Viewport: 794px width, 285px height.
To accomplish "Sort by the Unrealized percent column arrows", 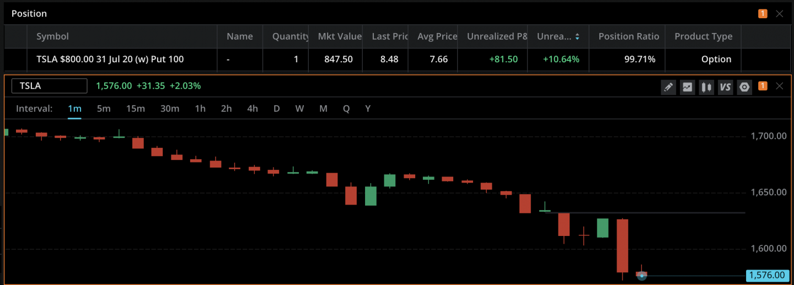I will pos(577,37).
